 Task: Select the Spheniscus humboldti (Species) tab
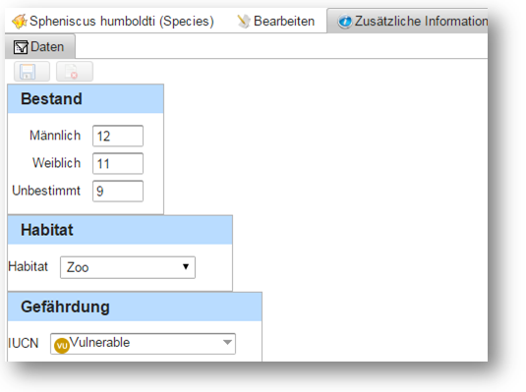coord(113,22)
